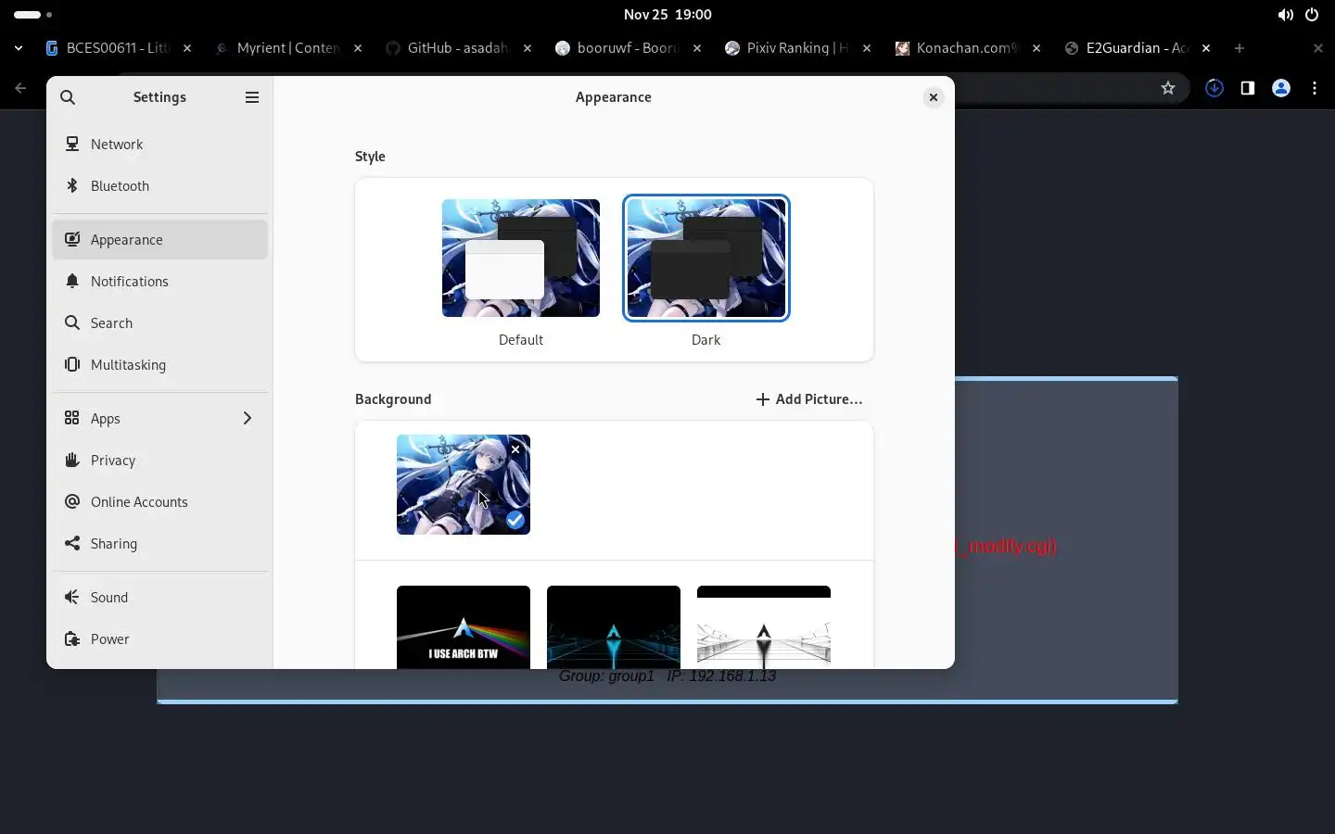Viewport: 1335px width, 834px height.
Task: Open the browser profile avatar
Action: point(1281,88)
